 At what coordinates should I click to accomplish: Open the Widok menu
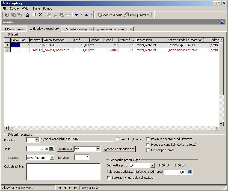coord(26,8)
